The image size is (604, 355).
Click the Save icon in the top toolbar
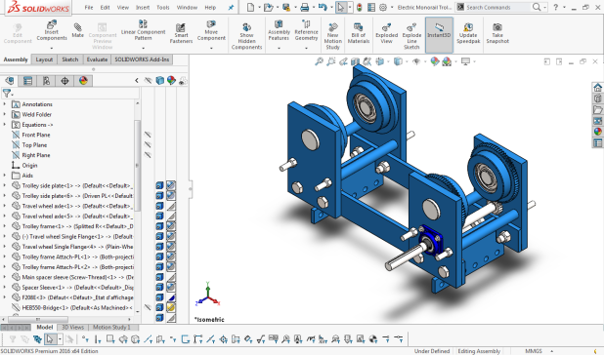[286, 7]
